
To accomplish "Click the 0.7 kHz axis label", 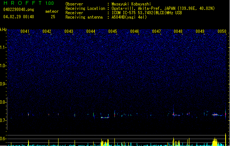I will (x=3, y=120).
